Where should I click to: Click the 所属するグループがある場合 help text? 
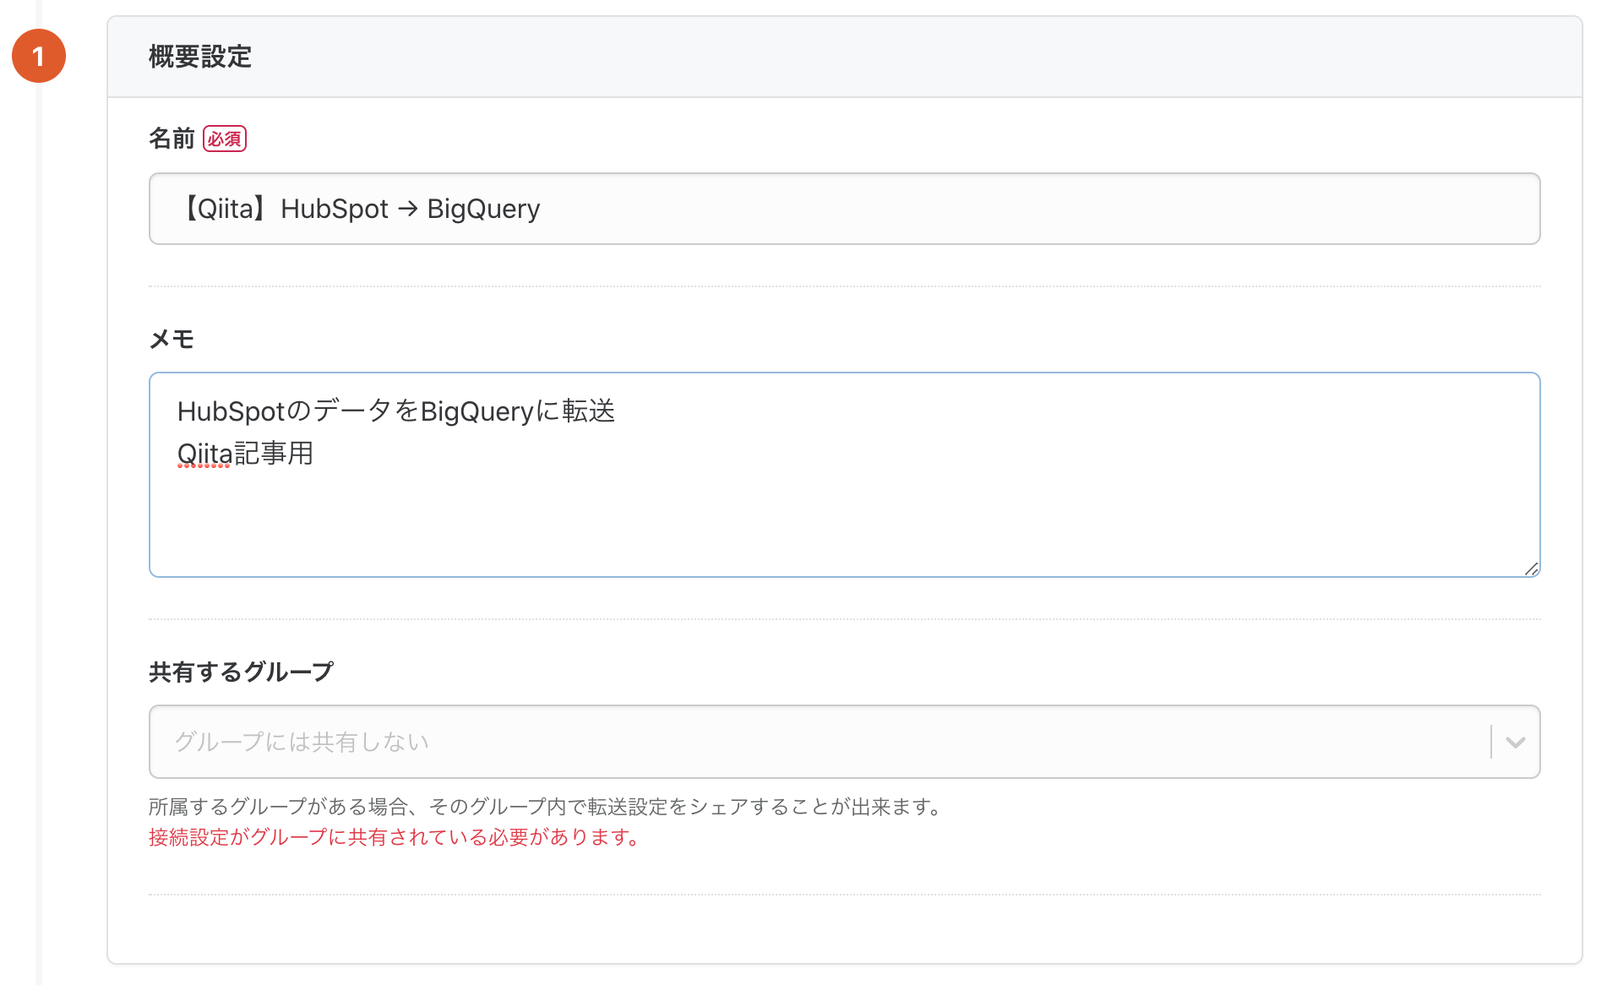pyautogui.click(x=547, y=807)
